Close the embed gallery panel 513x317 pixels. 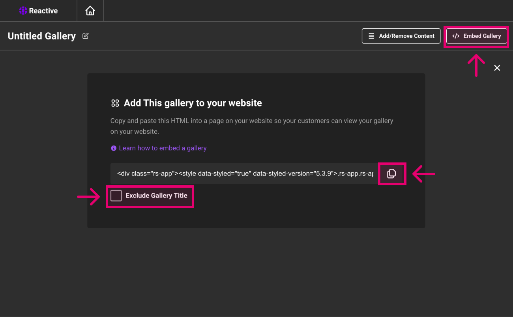pyautogui.click(x=497, y=68)
